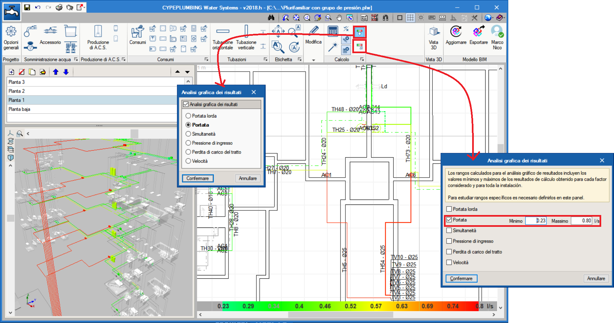
Task: Click Annullare in small analysis dialog
Action: point(248,178)
